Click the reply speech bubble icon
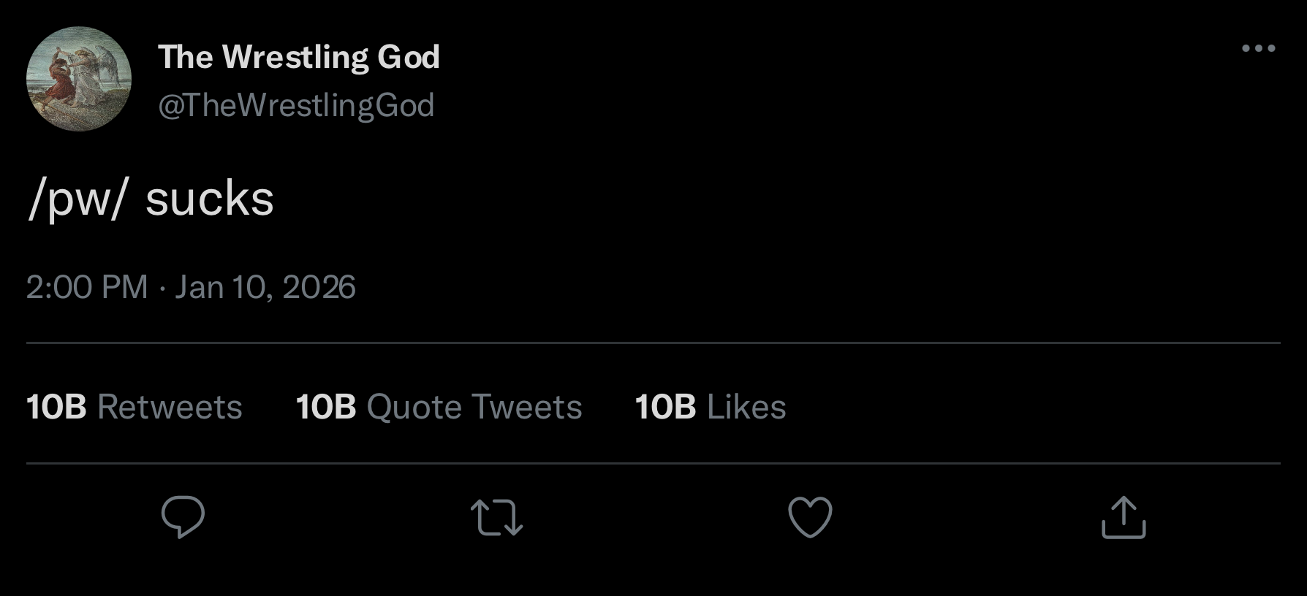 [183, 516]
